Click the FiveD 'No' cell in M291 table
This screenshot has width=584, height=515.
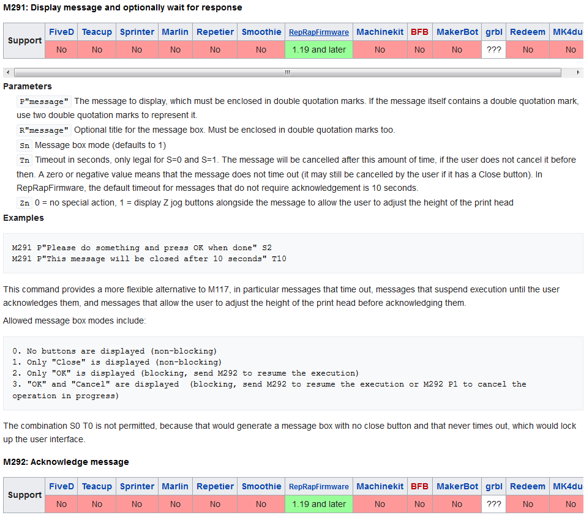tap(61, 50)
